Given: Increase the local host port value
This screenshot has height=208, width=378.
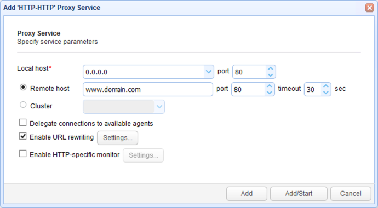Looking at the screenshot, I should (x=271, y=68).
